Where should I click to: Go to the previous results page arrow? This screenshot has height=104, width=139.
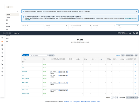tap(115, 98)
